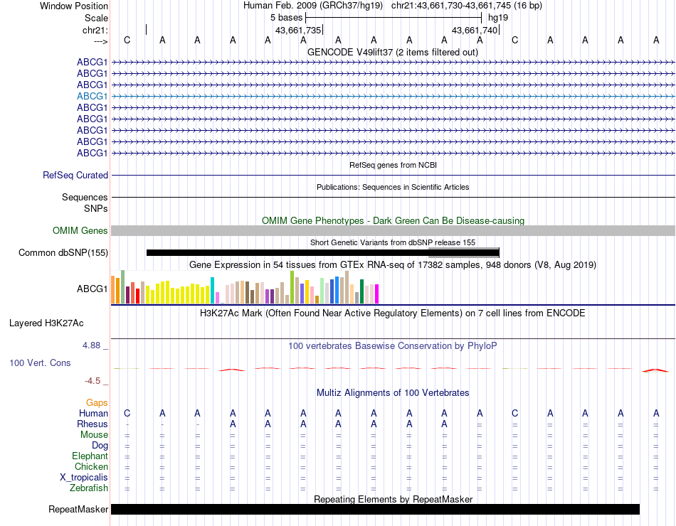Open the H3K27Ac Mark track title

[x=392, y=313]
